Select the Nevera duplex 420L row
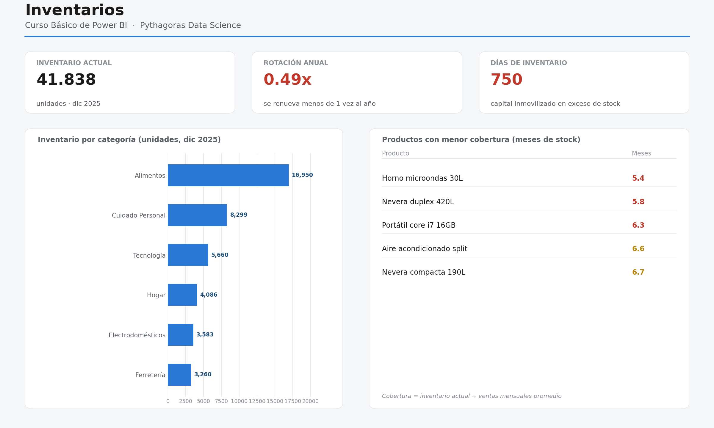The width and height of the screenshot is (714, 428). 529,202
